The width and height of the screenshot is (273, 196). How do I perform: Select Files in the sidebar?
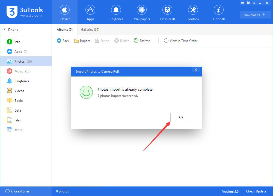(x=26, y=120)
